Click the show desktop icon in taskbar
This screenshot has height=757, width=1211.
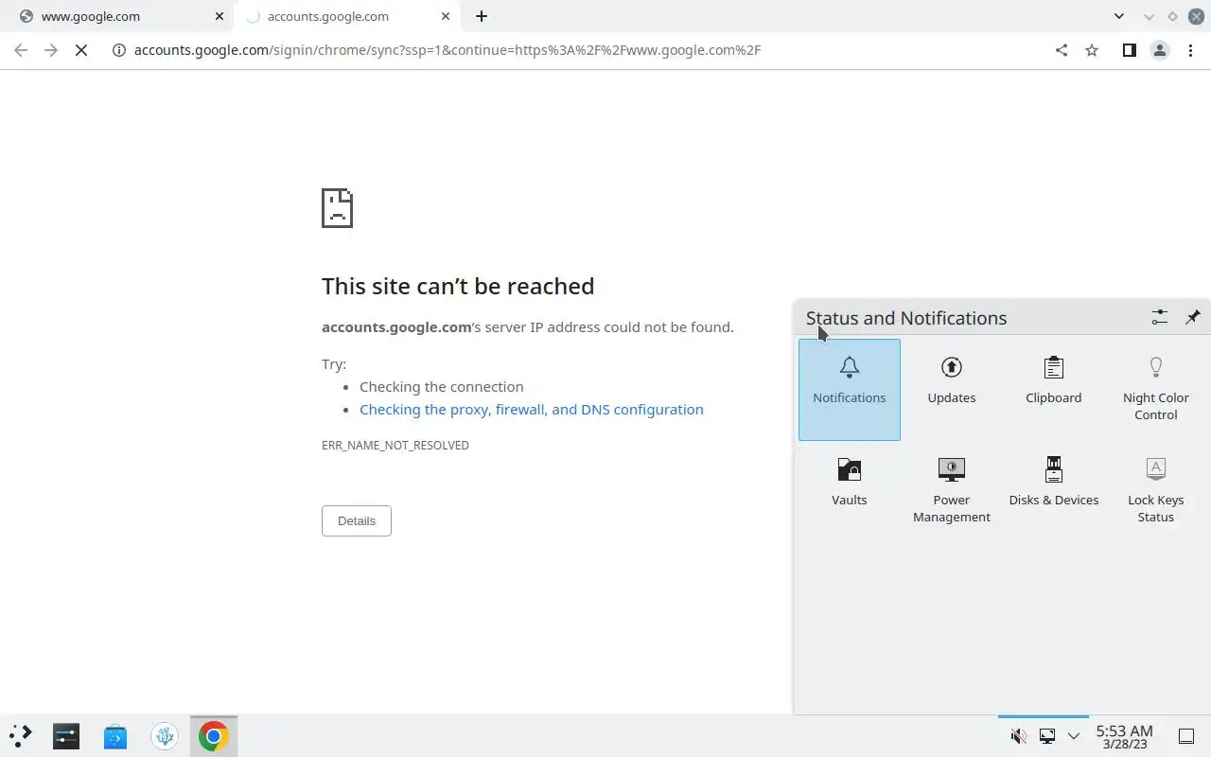1185,736
